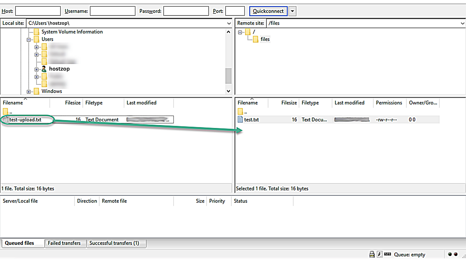Collapse the Users folder node
466x262 pixels.
29,39
